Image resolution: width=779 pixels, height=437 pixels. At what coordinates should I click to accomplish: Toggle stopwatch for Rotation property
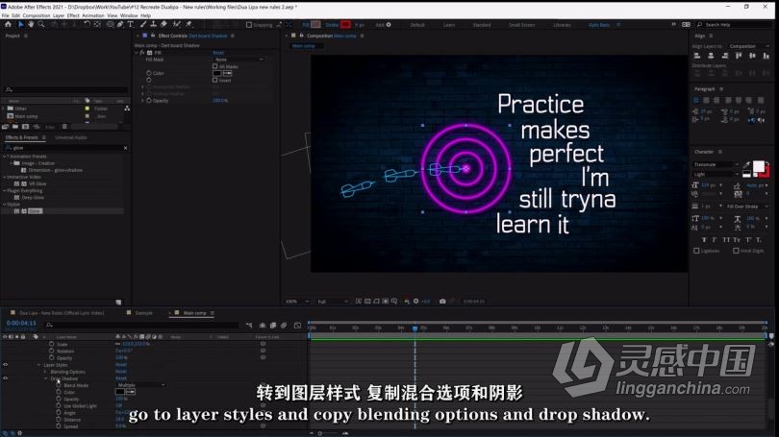[x=52, y=351]
